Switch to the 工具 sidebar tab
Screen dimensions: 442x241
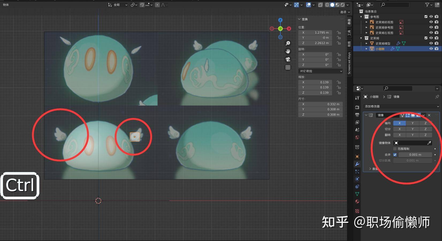pos(349,33)
